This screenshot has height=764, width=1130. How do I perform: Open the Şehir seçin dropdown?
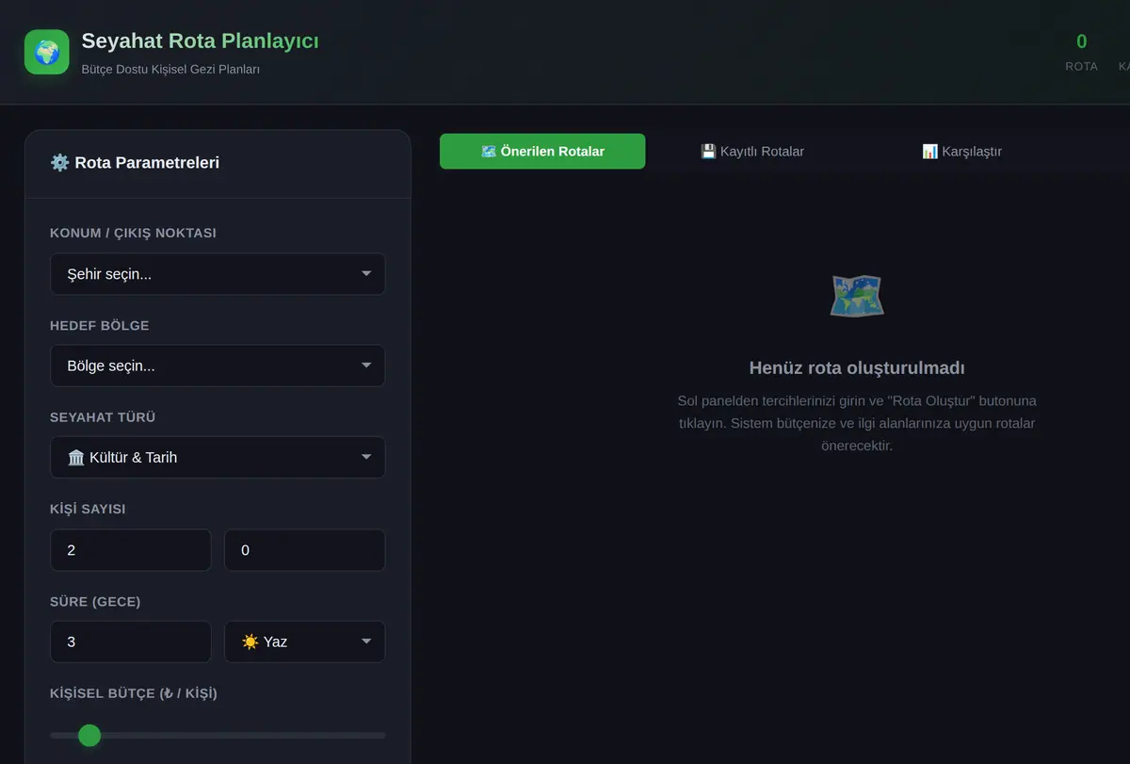pyautogui.click(x=218, y=274)
